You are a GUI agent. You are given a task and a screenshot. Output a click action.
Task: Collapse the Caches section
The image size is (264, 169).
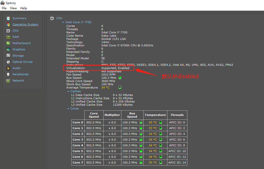click(68, 91)
